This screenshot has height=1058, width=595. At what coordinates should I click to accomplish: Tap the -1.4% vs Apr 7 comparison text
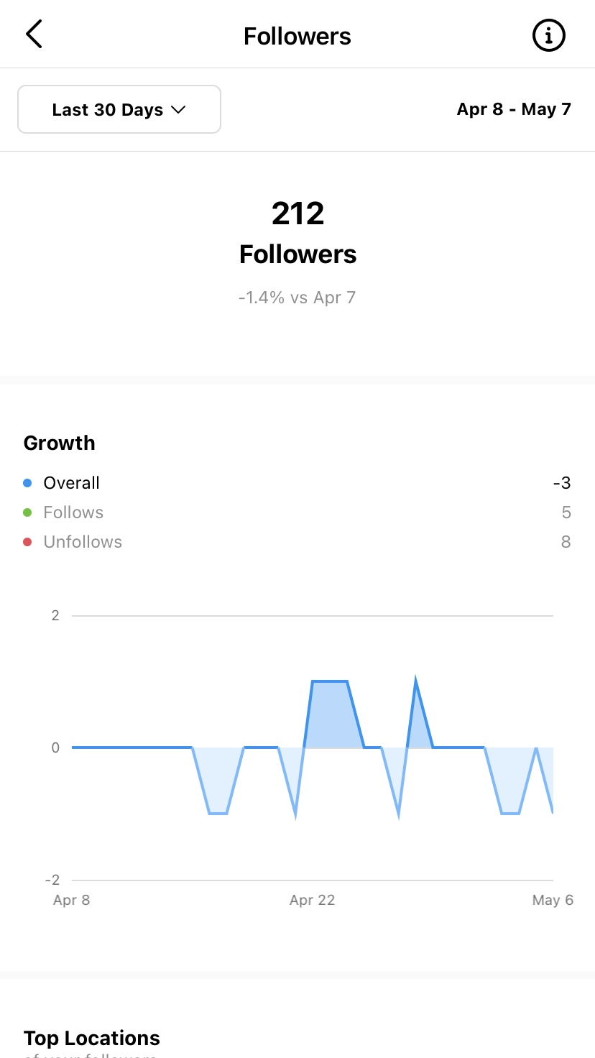[x=297, y=298]
